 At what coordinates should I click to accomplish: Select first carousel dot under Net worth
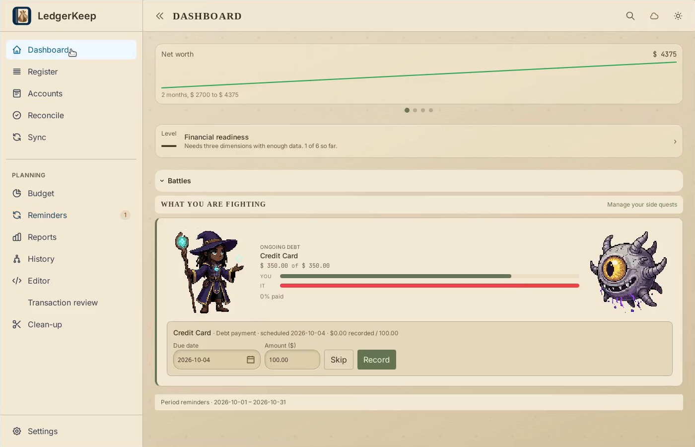(x=407, y=110)
